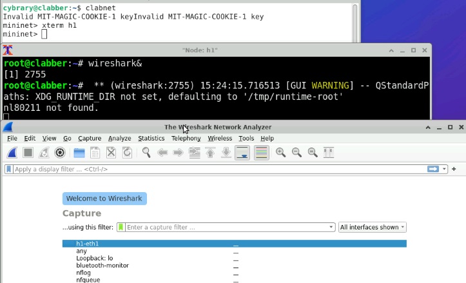Zoom in on packet text
Screen dimensions: 466x283
coord(281,153)
